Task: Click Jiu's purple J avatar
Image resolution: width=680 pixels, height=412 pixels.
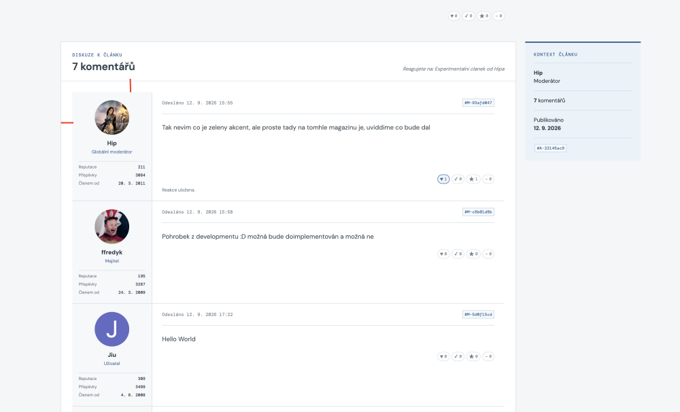Action: tap(112, 329)
